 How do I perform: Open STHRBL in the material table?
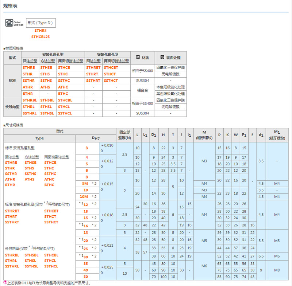coord(30,100)
